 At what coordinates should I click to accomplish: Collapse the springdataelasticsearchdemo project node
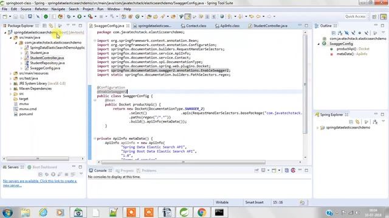5,32
